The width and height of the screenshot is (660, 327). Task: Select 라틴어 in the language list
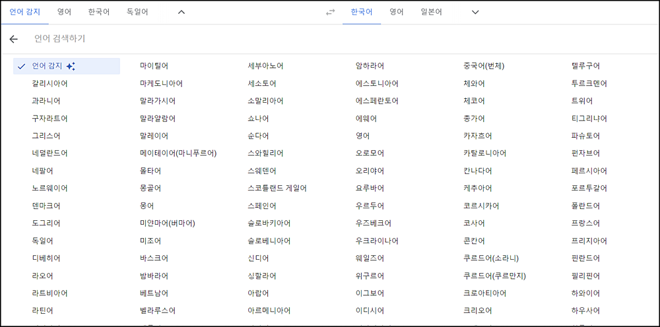(42, 311)
